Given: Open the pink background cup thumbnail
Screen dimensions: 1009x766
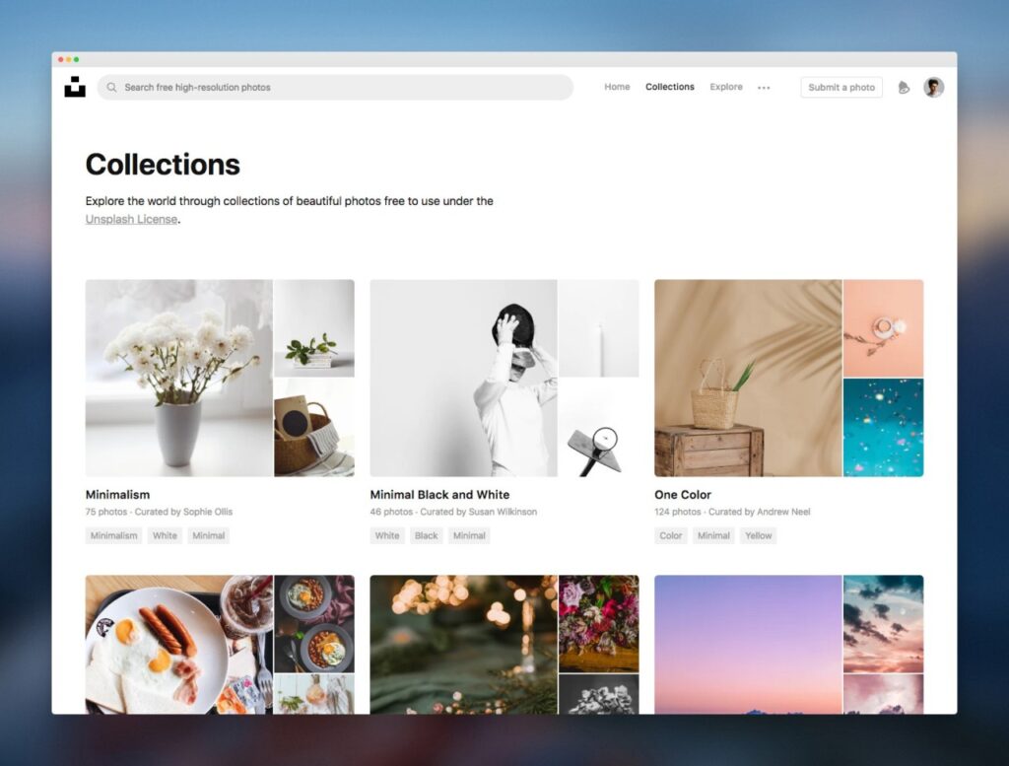Looking at the screenshot, I should (884, 327).
